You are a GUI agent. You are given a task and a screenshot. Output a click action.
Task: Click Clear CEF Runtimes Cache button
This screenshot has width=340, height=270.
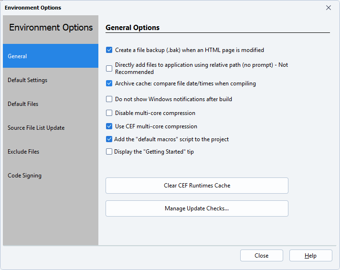[x=197, y=186]
